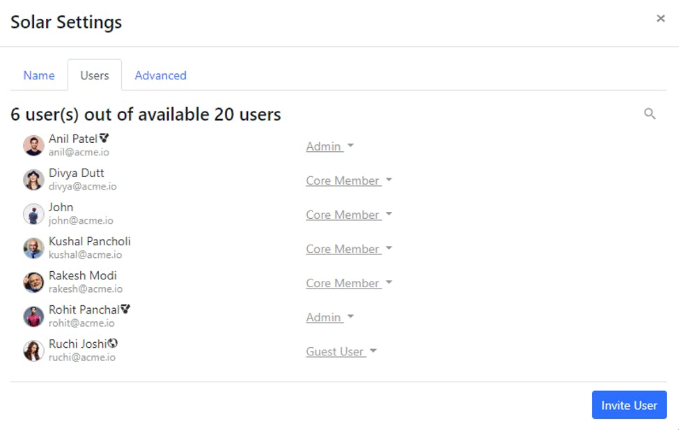Click the Invite User button
This screenshot has width=679, height=430.
(629, 405)
